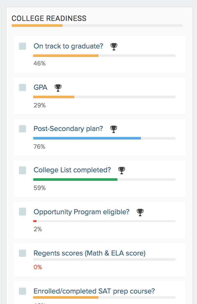Enable the Opportunity Program eligible checkbox
Screen dimensions: 197x304
23,212
